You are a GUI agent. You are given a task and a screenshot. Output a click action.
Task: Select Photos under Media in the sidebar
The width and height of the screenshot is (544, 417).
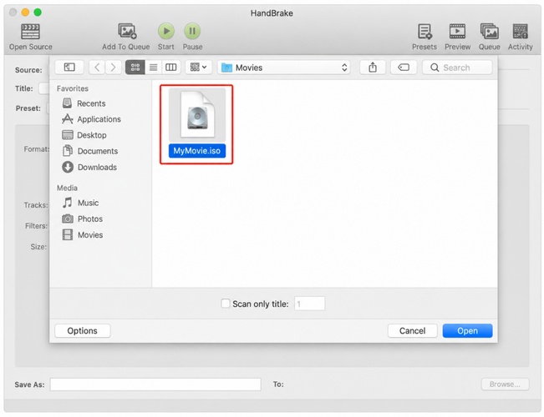[x=83, y=219]
